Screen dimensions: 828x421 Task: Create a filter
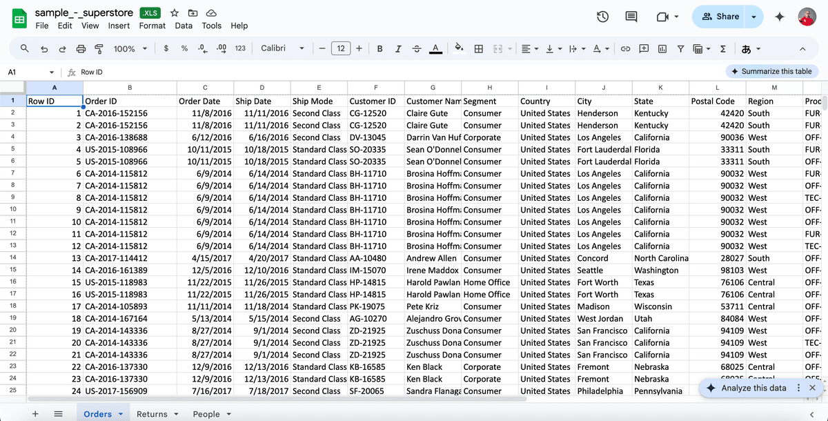[x=680, y=48]
